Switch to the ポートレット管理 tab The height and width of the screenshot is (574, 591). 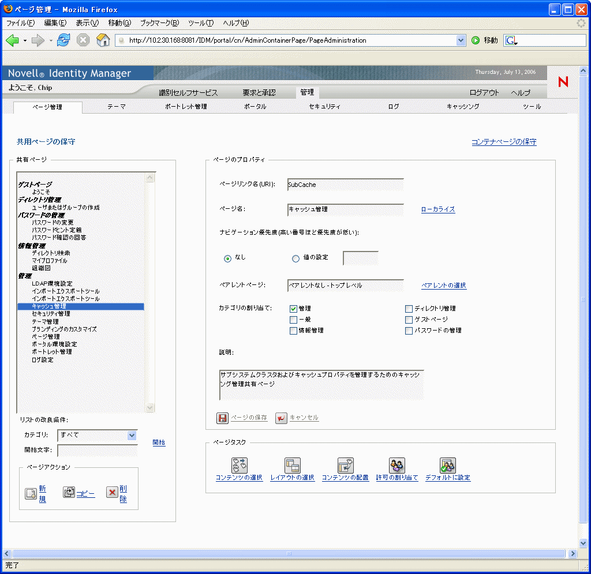click(185, 107)
